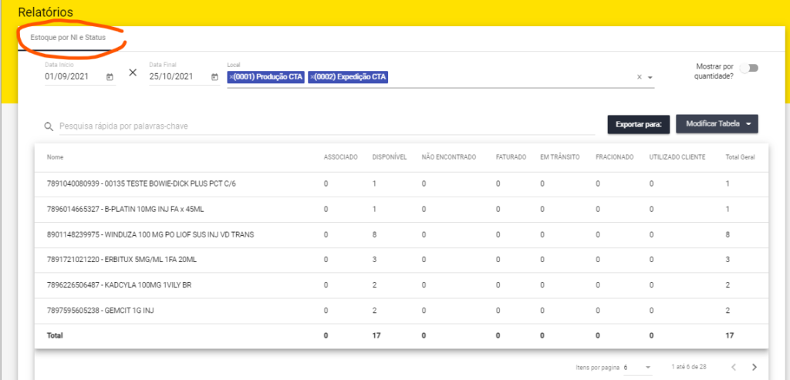
Task: Click the Exportar para button
Action: (x=639, y=123)
